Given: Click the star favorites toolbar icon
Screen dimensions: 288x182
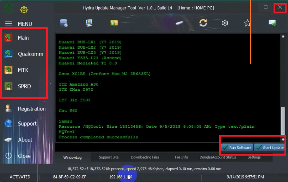Looking at the screenshot, I should [247, 23].
